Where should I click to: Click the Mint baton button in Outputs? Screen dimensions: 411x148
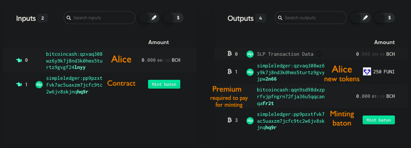tap(378, 120)
